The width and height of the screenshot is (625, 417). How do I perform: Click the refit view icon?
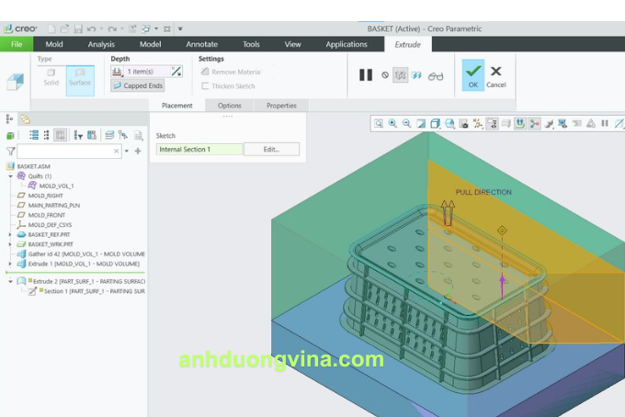coord(379,123)
